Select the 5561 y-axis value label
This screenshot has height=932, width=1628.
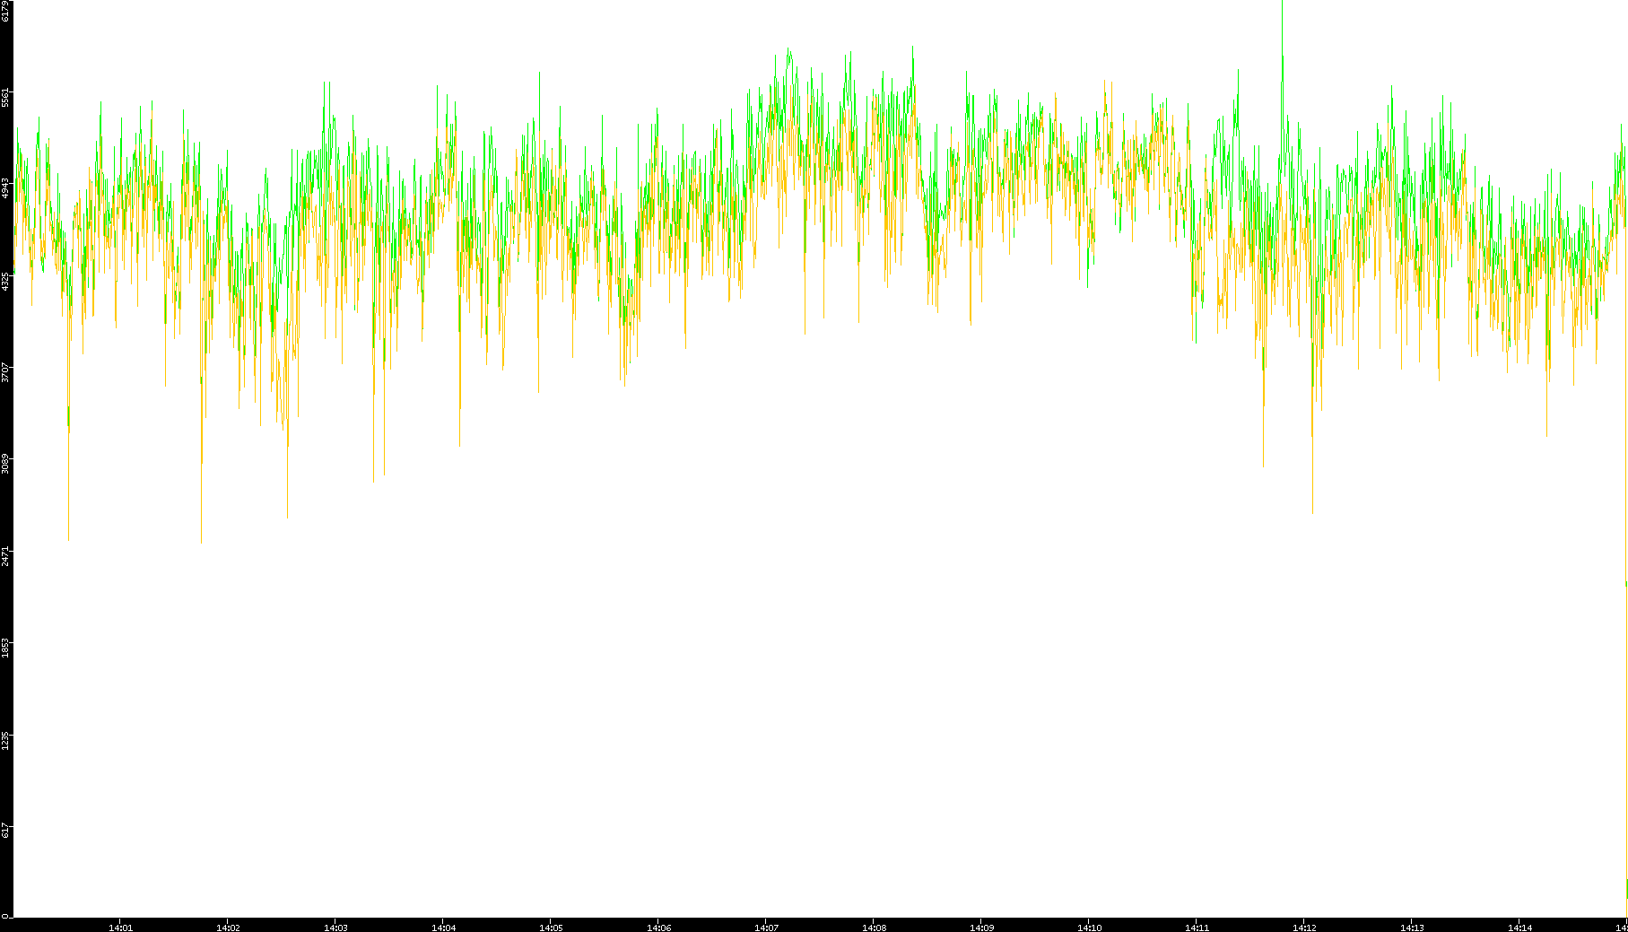6,97
